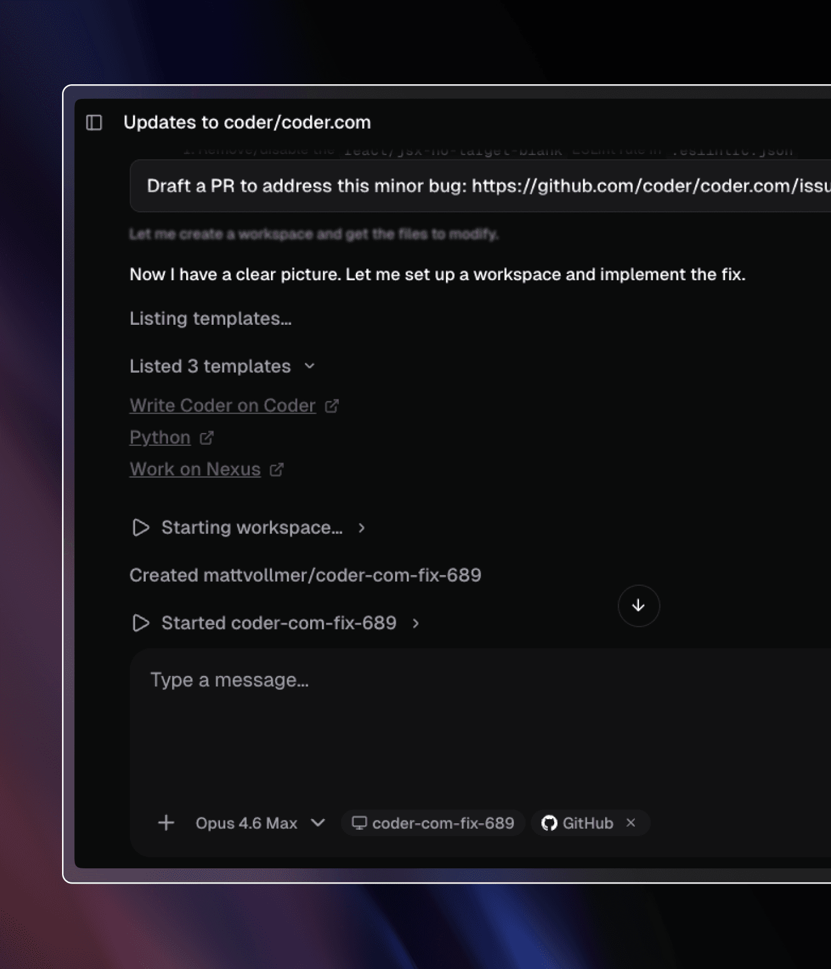Open the Python template link
Screen dimensions: 831x969
pyautogui.click(x=160, y=438)
